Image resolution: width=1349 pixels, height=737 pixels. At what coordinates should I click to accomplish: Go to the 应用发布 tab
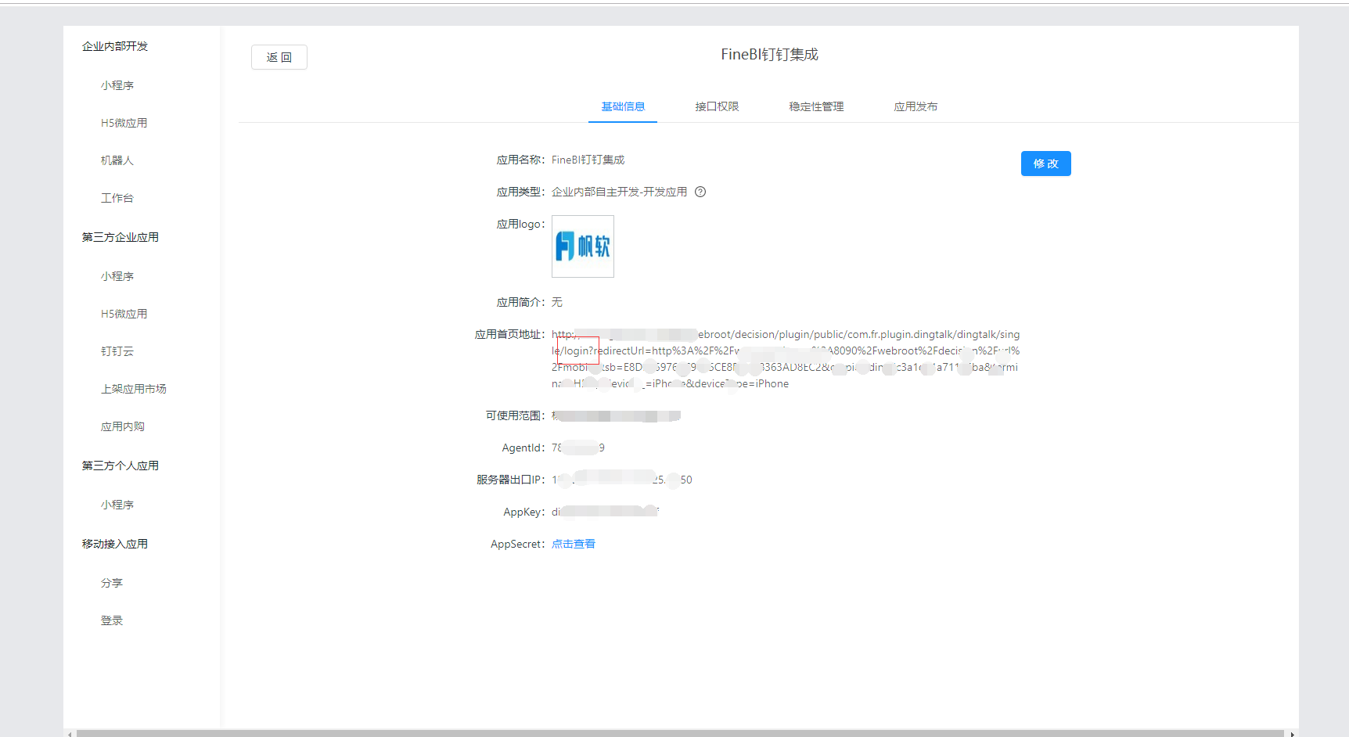[x=916, y=106]
